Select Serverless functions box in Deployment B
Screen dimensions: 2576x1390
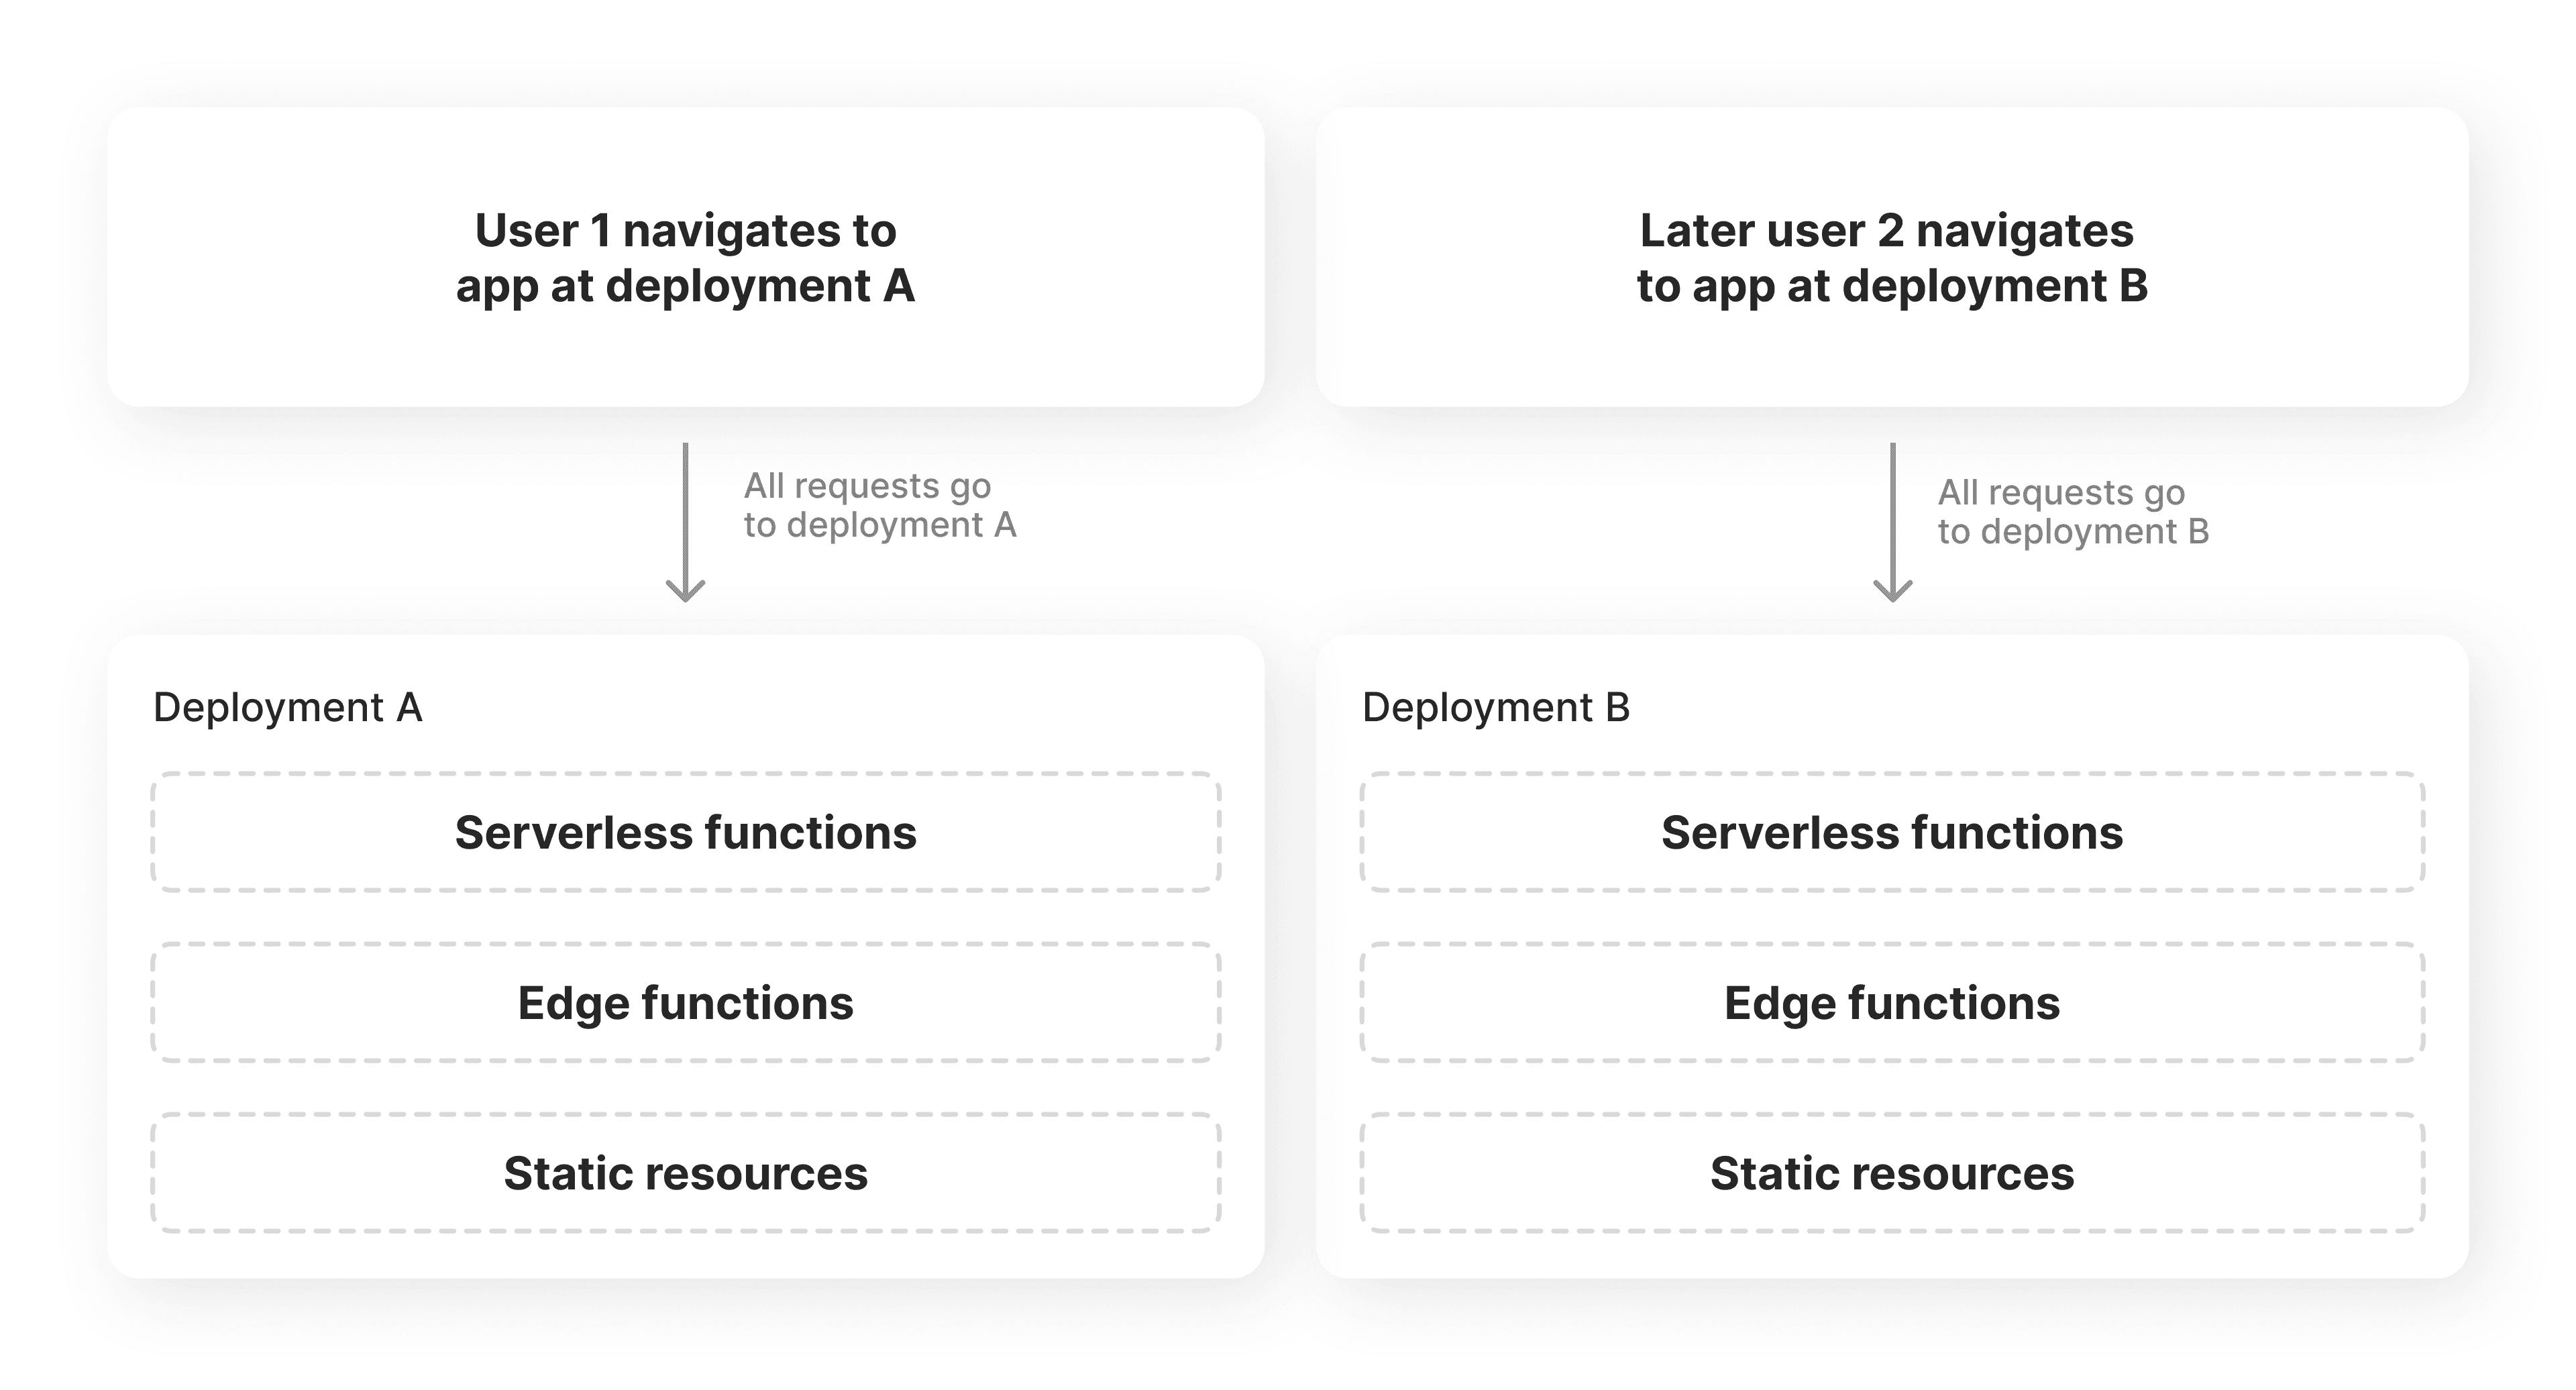point(1892,832)
